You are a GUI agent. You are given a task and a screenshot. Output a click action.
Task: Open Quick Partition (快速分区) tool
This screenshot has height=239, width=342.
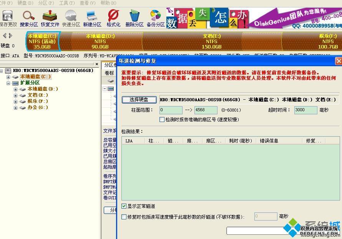71,18
